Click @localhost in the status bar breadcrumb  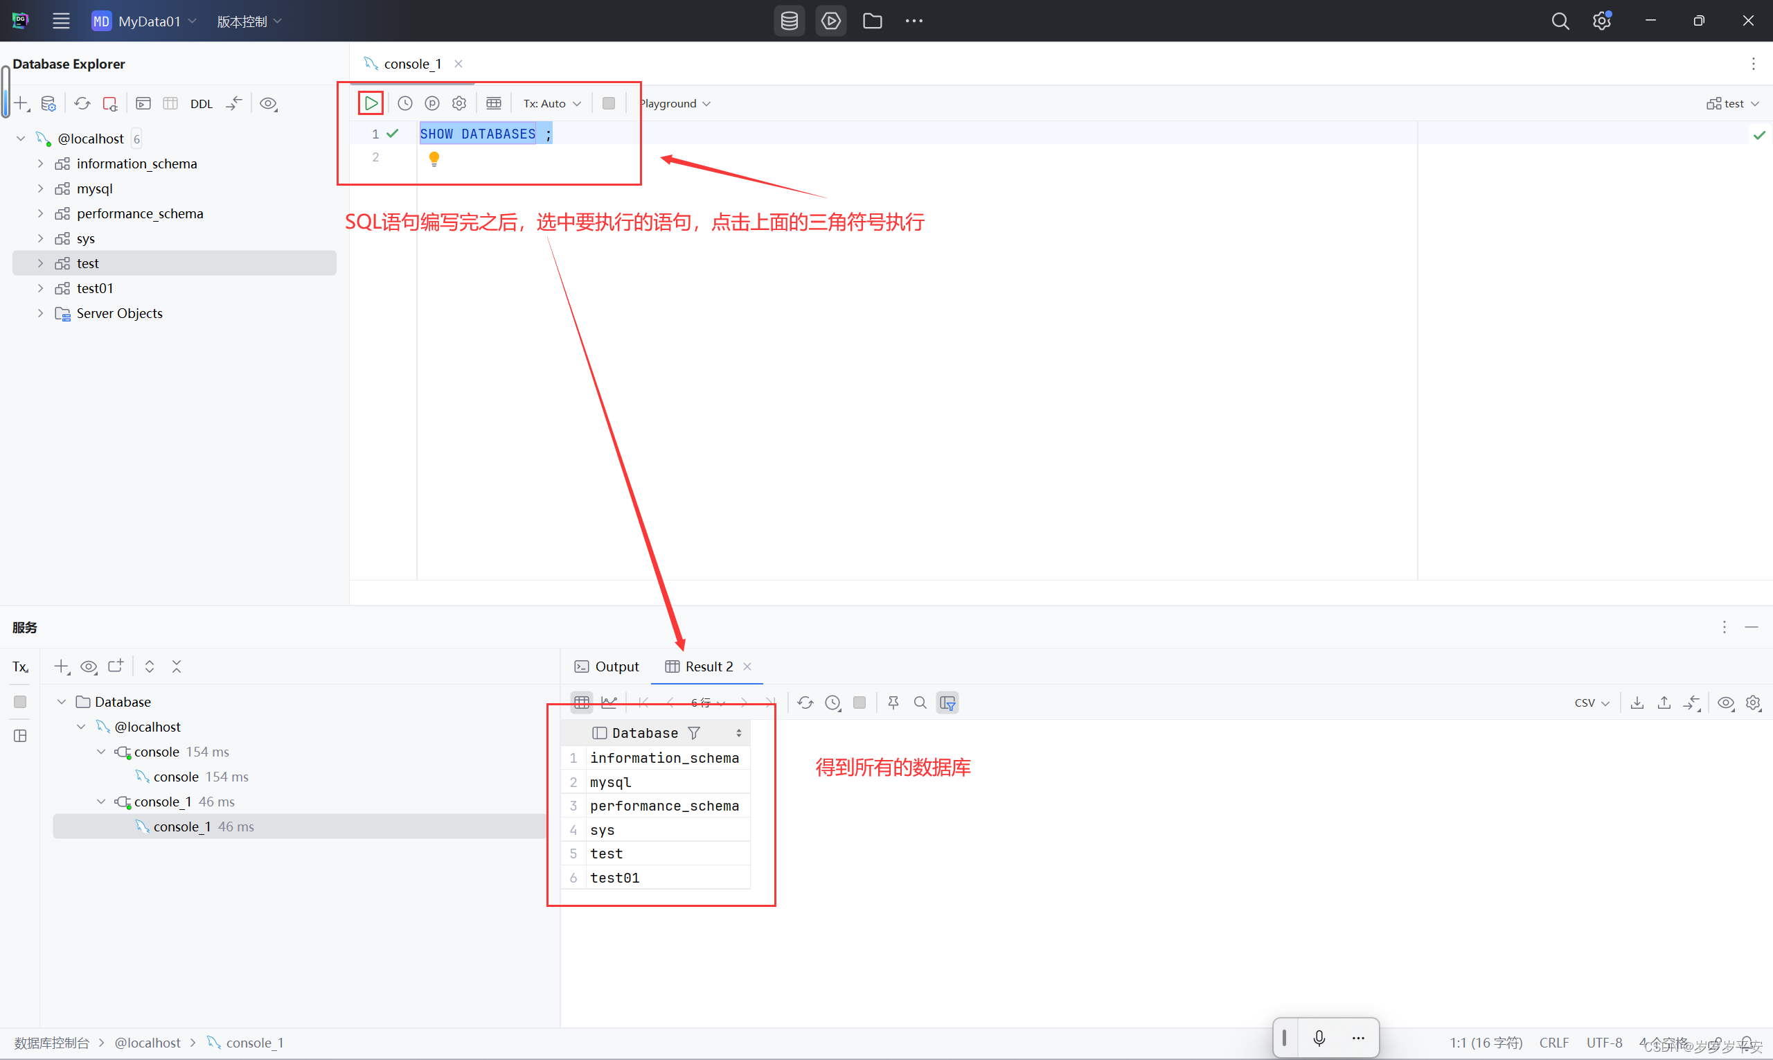[x=148, y=1042]
